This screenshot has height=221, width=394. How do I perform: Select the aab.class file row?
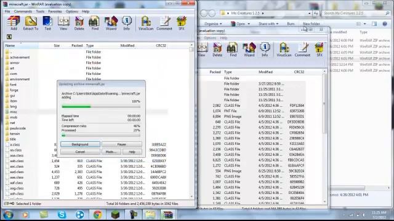point(86,161)
